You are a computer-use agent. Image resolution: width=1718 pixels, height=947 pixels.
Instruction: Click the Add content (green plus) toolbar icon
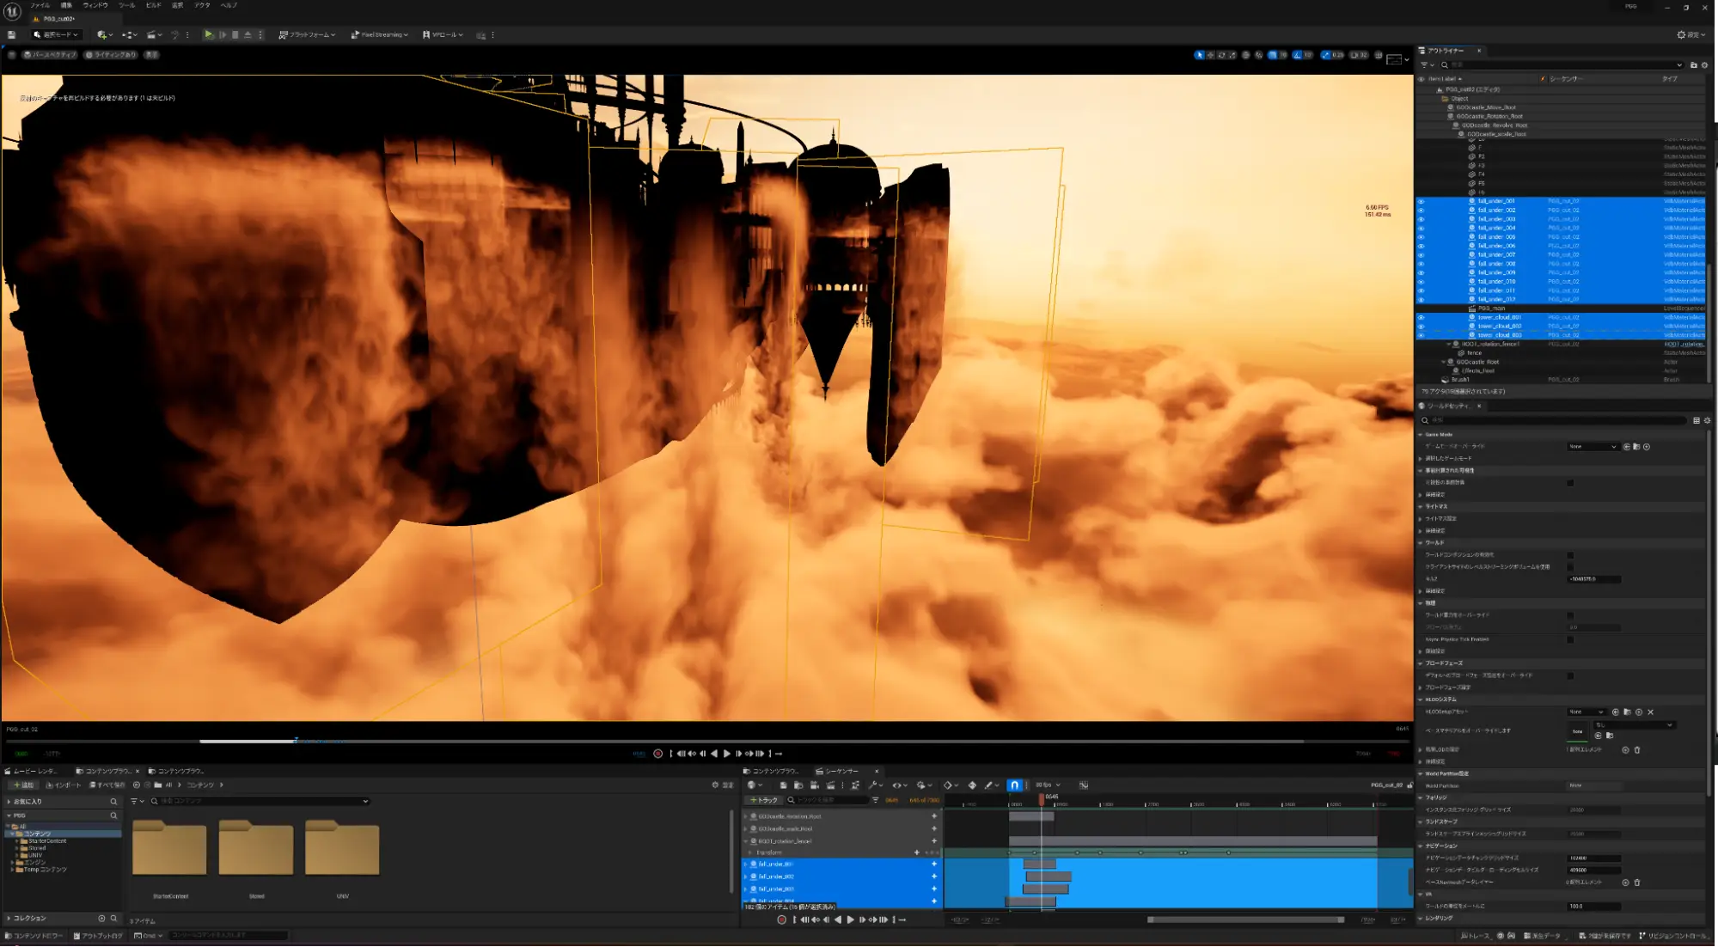coord(103,35)
